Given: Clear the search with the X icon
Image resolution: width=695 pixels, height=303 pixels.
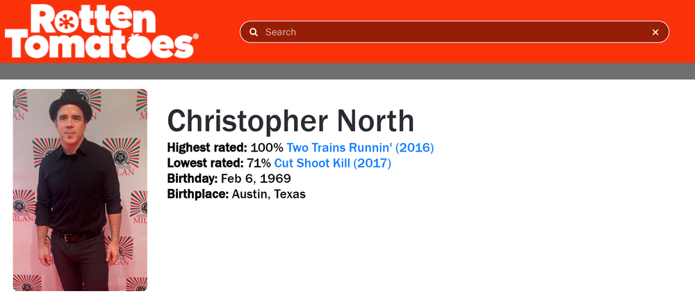Looking at the screenshot, I should click(655, 32).
